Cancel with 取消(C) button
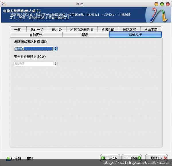172x166 pixels. 157,158
